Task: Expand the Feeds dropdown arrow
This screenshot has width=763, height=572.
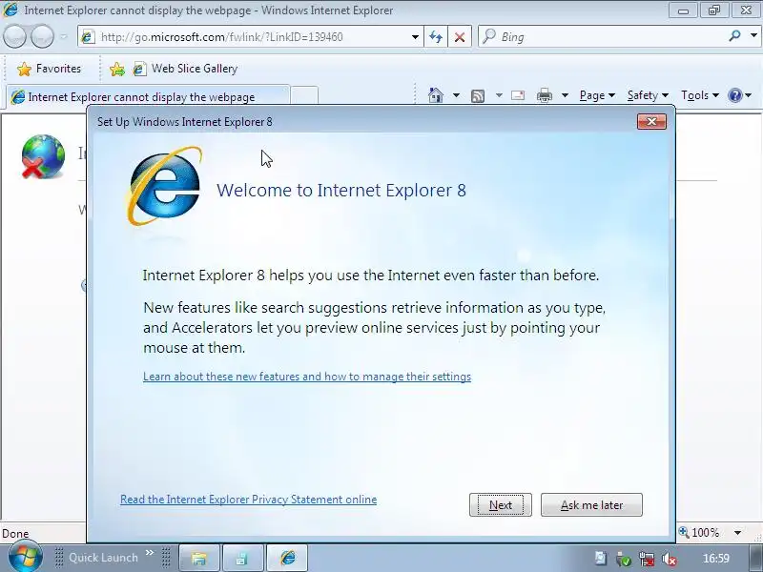Action: click(499, 95)
